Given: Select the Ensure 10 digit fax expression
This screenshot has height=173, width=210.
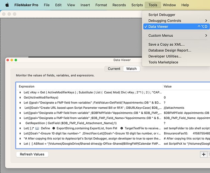Looking at the screenshot, I should click(x=92, y=134).
